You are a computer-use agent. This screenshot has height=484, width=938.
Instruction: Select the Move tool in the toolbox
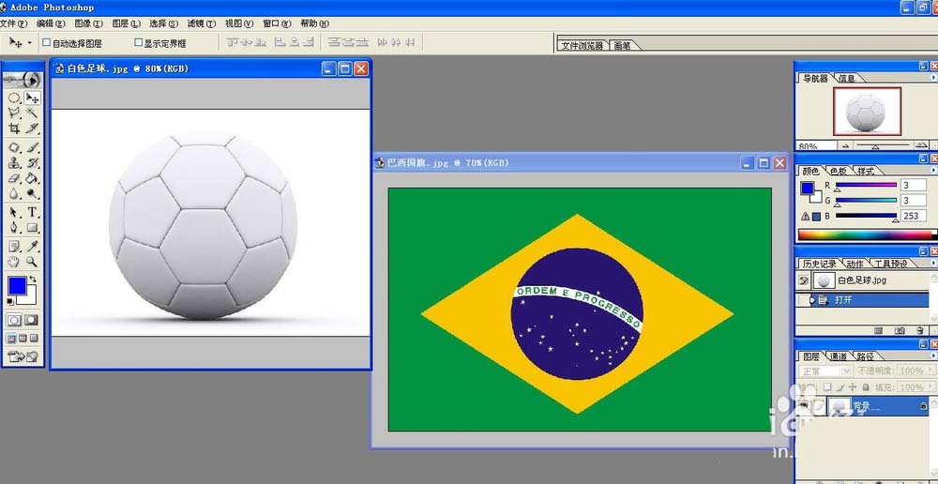(x=32, y=98)
